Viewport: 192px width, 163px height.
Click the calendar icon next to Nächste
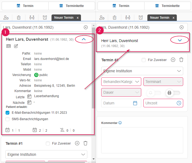(x=29, y=103)
